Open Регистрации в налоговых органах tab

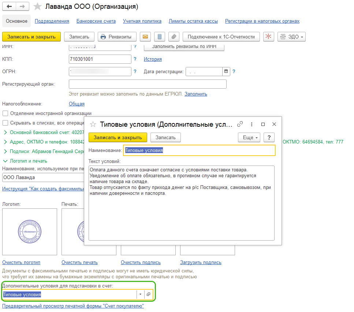click(x=262, y=21)
